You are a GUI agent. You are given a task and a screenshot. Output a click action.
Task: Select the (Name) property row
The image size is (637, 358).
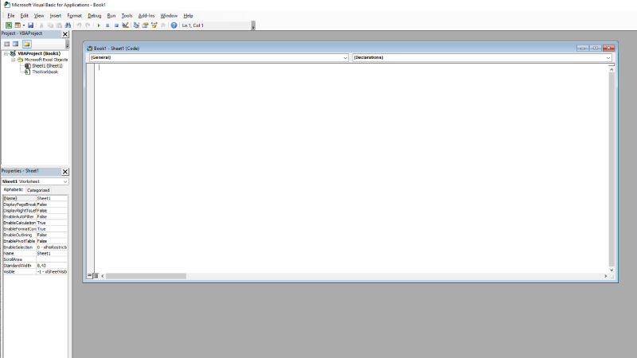[35, 198]
